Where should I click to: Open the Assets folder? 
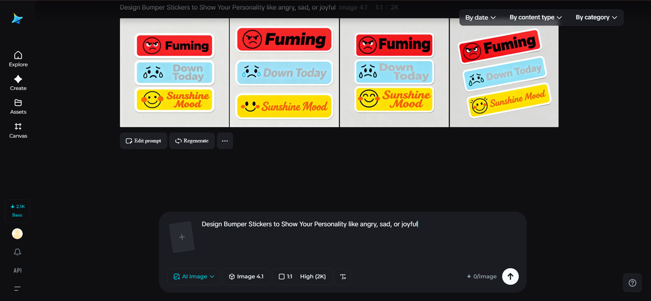(18, 107)
